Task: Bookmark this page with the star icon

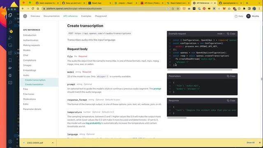Action: pyautogui.click(x=178, y=9)
